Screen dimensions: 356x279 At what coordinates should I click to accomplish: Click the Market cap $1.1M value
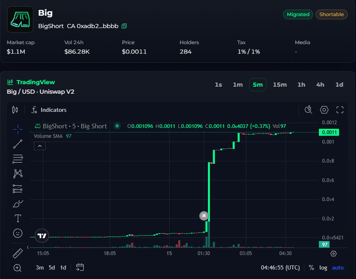coord(16,52)
